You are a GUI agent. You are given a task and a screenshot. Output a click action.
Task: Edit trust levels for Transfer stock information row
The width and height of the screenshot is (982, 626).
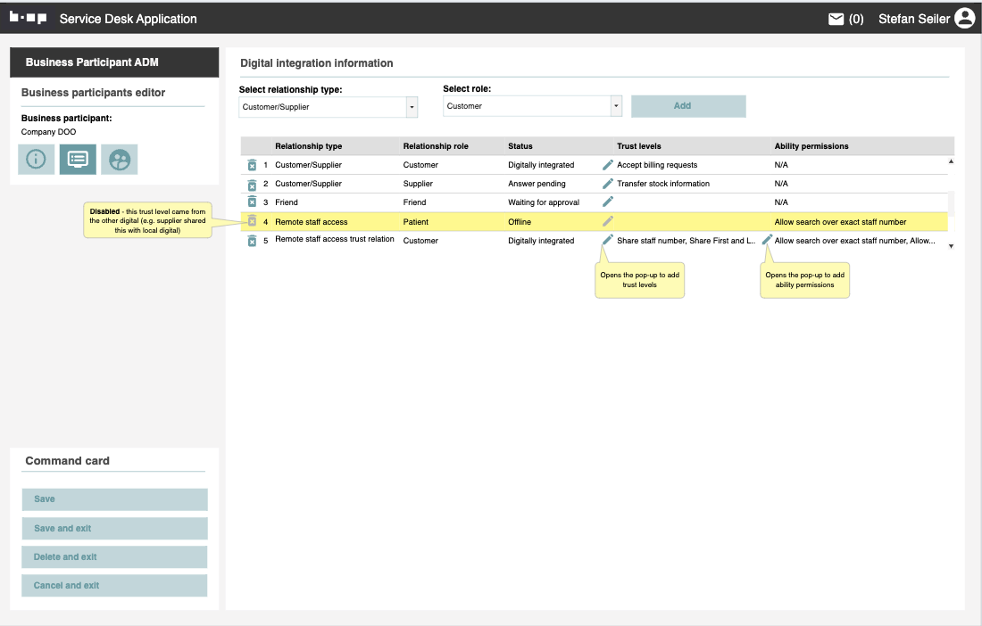point(608,184)
